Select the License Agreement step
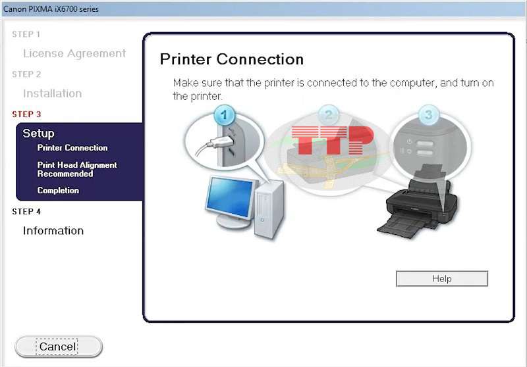This screenshot has width=527, height=367. 74,53
